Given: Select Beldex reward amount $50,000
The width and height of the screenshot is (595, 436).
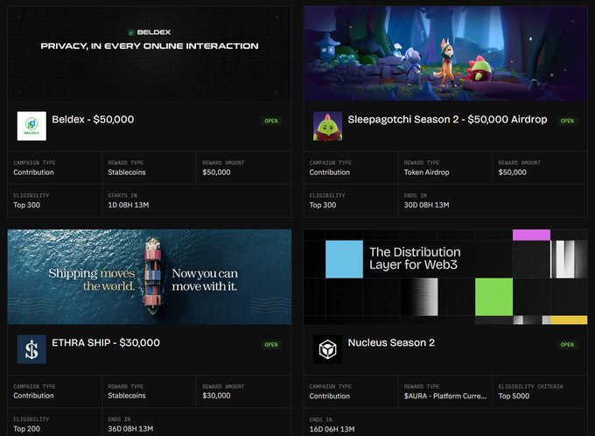Looking at the screenshot, I should [x=216, y=172].
